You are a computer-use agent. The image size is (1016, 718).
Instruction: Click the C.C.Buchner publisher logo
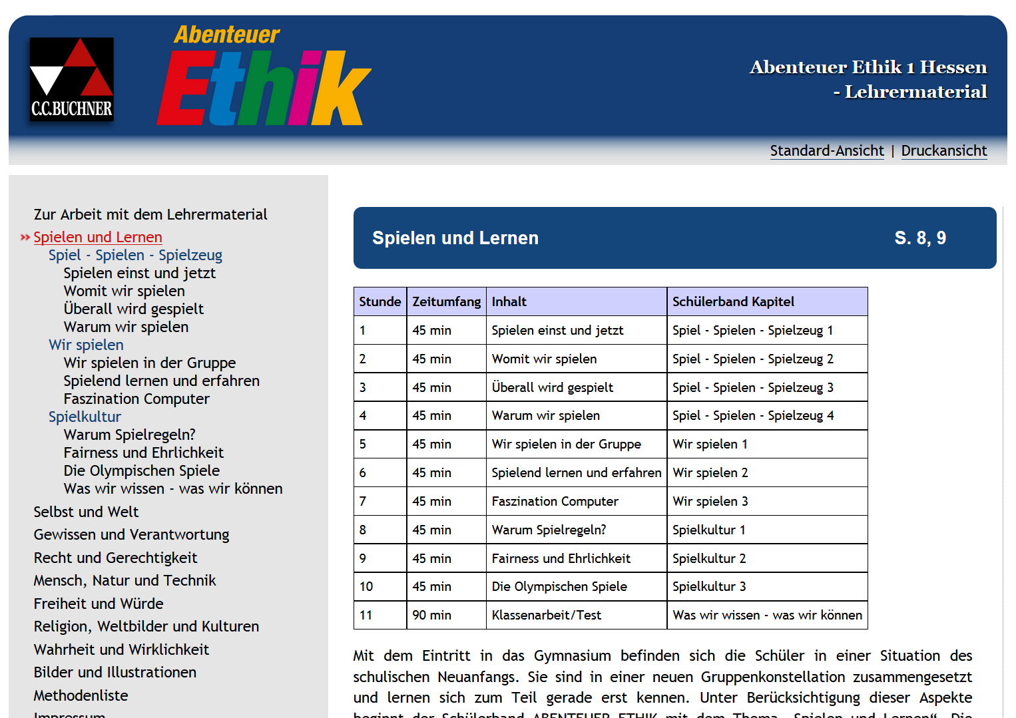72,80
